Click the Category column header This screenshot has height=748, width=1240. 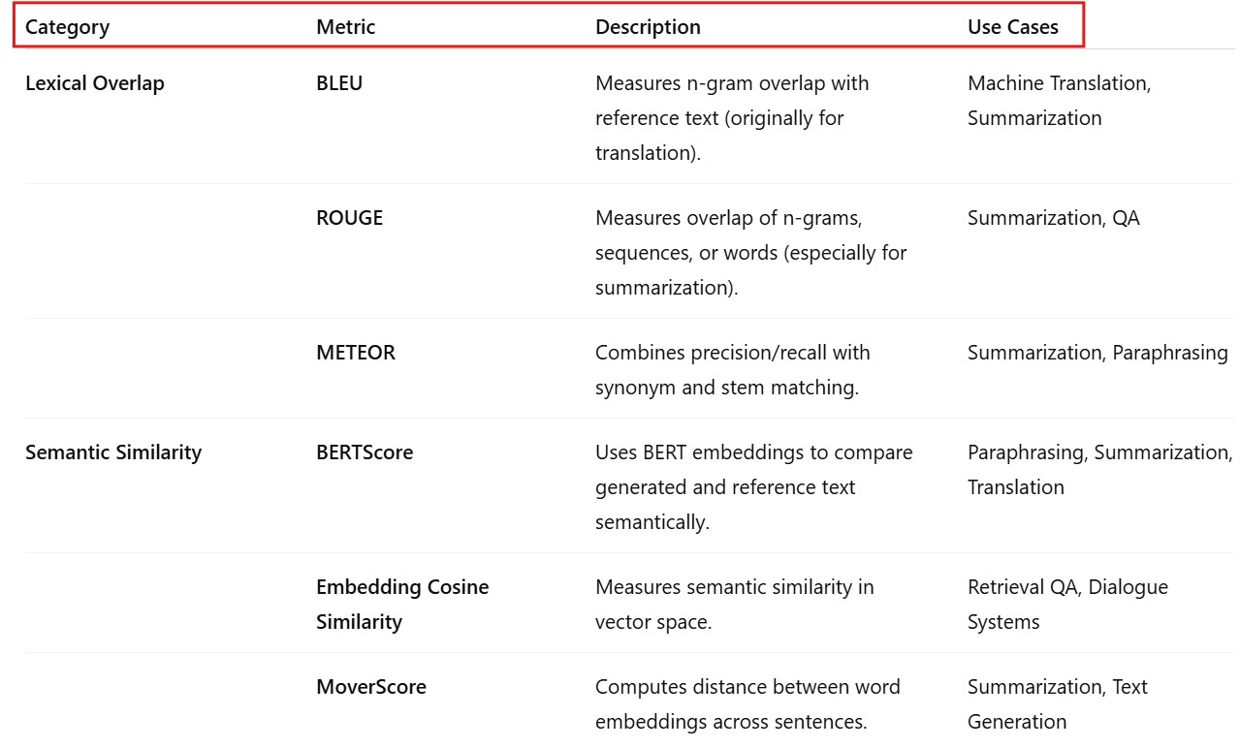[67, 27]
